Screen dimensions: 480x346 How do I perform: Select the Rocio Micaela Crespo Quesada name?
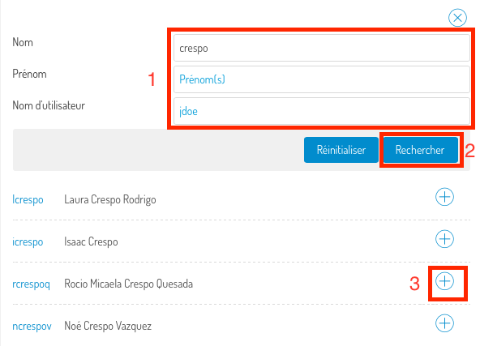coord(129,284)
